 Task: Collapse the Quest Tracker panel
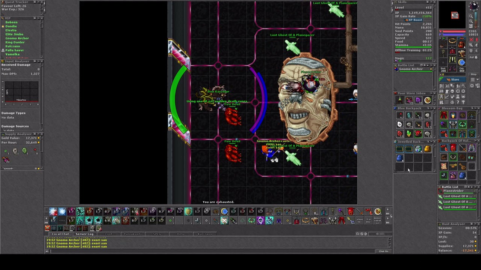coord(38,2)
